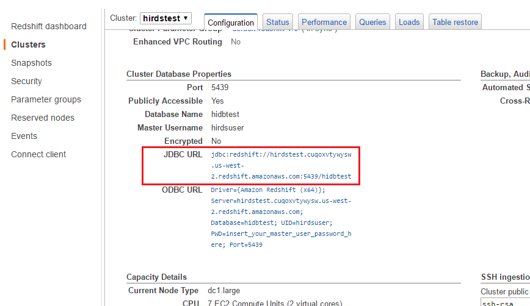Click the Master Username value hirdsuser
The width and height of the screenshot is (530, 306).
pyautogui.click(x=228, y=128)
